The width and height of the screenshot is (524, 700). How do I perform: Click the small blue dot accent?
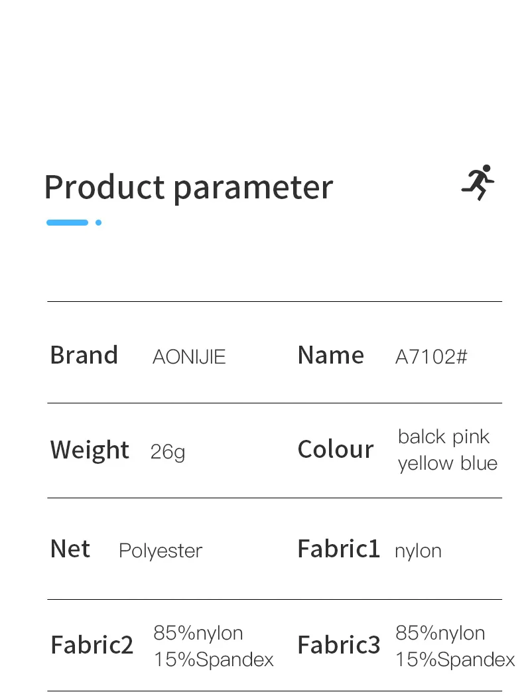tap(98, 223)
